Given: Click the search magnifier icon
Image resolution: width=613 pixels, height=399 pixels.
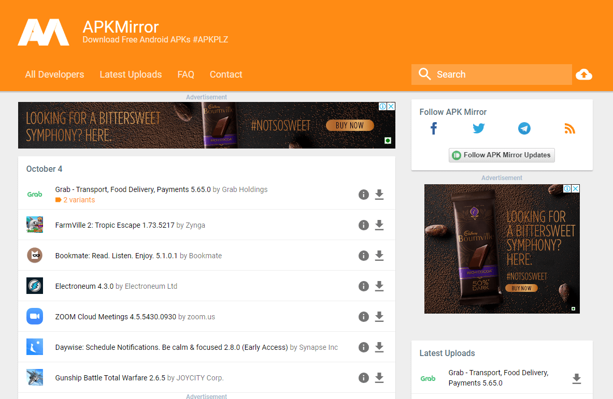Looking at the screenshot, I should click(424, 74).
